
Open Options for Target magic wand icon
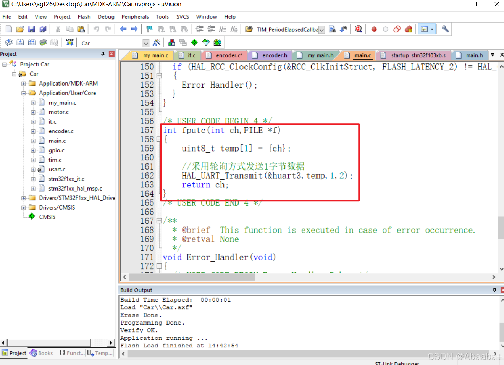point(157,42)
